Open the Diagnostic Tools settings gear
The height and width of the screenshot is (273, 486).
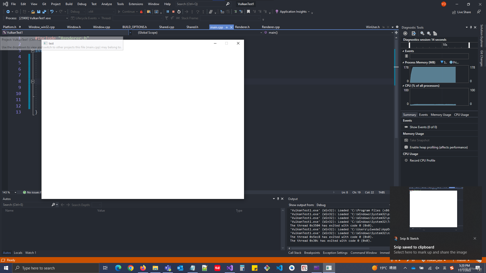pos(405,33)
